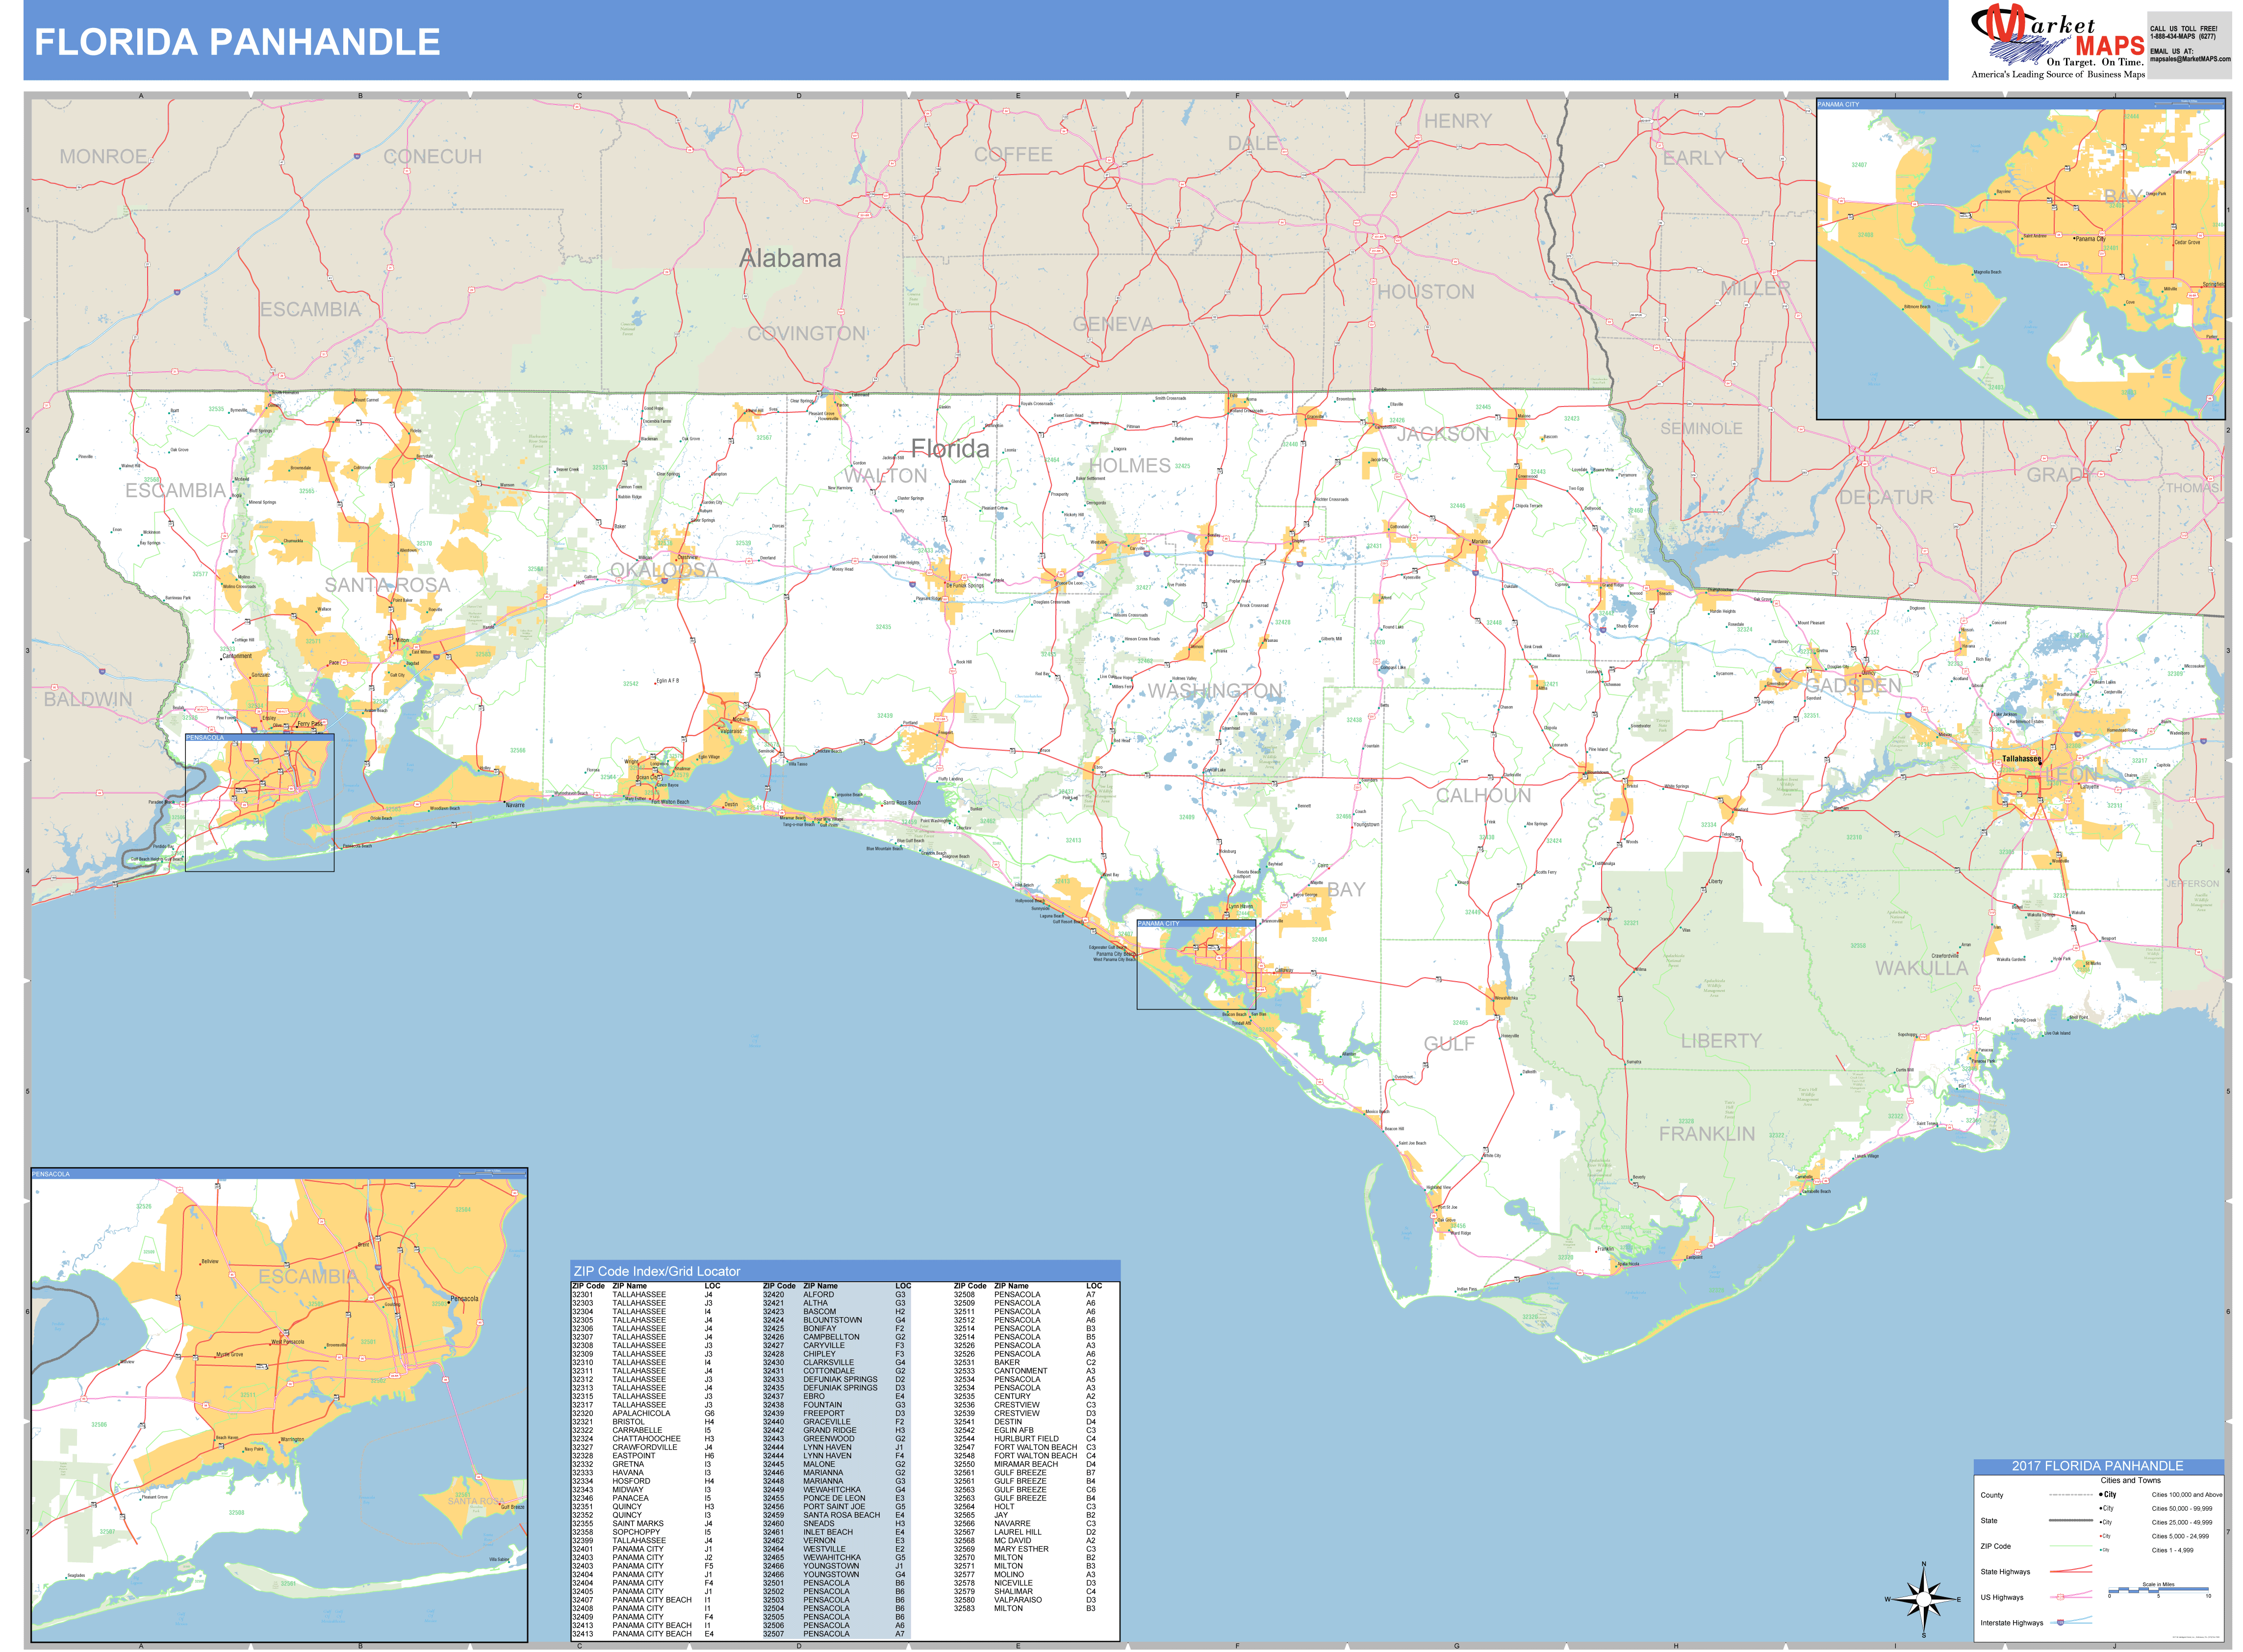Click the SEMINOLE county label
The height and width of the screenshot is (1652, 2243).
[1701, 428]
